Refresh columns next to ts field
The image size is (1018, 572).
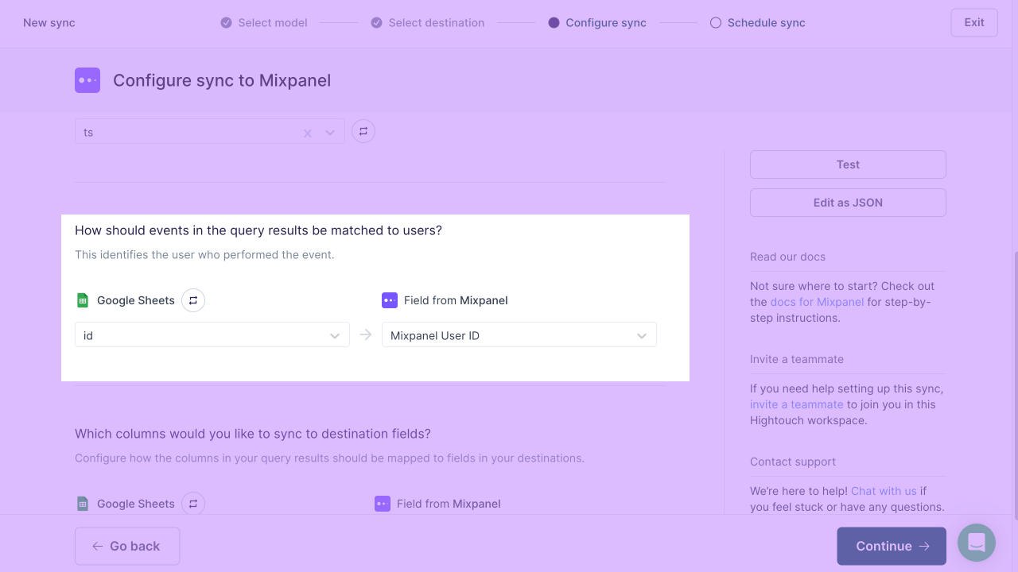[363, 131]
